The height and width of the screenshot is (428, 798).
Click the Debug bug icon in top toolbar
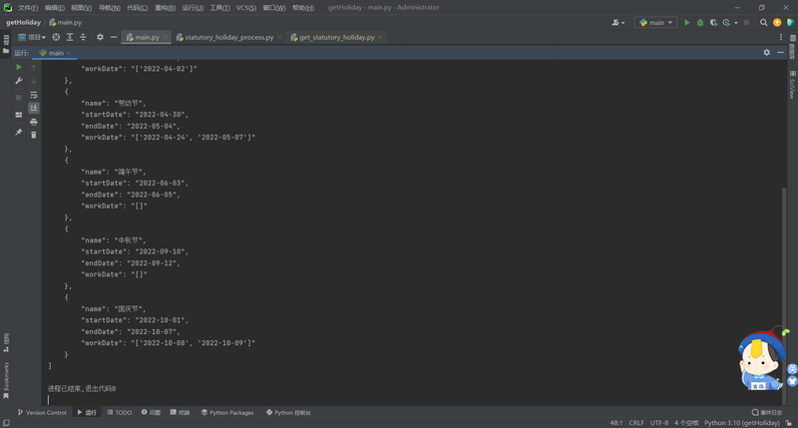700,22
